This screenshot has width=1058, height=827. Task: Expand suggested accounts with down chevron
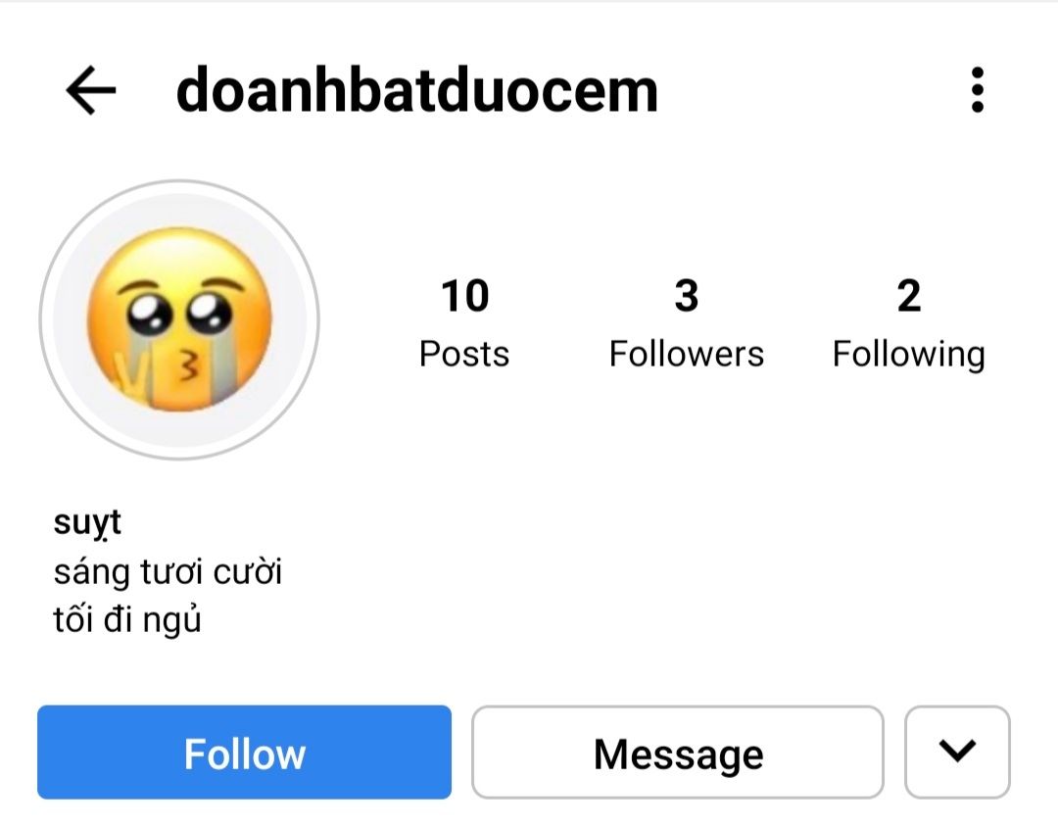tap(957, 753)
